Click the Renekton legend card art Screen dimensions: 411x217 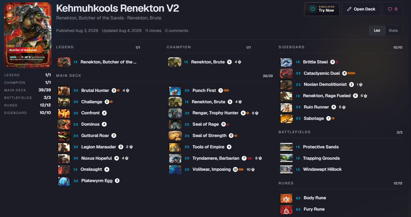pyautogui.click(x=27, y=35)
